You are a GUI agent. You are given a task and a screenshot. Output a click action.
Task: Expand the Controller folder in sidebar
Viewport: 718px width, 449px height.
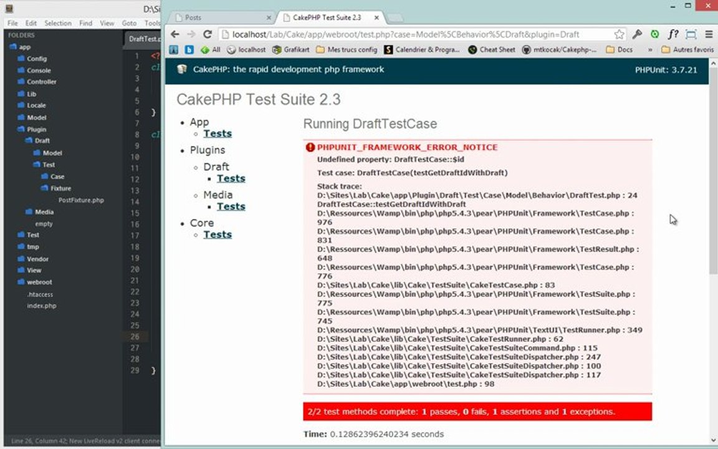[37, 82]
